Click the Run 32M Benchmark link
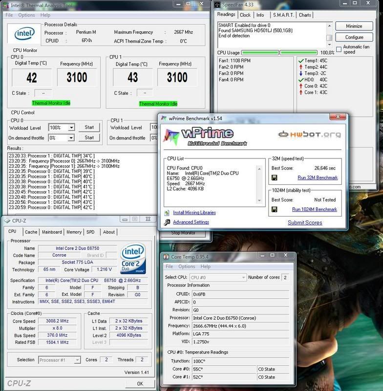 pyautogui.click(x=311, y=178)
